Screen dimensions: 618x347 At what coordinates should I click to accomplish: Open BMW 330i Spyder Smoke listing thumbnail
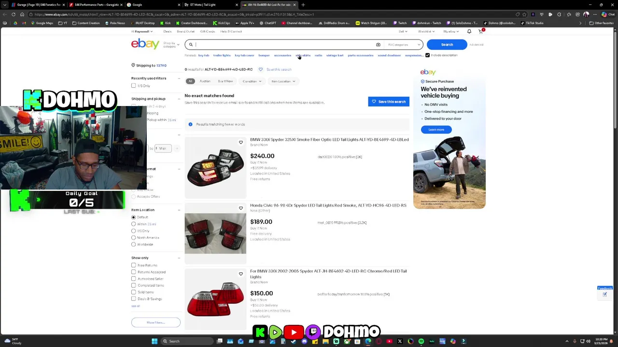pyautogui.click(x=215, y=168)
